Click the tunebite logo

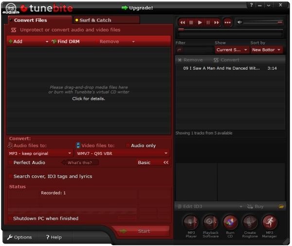tap(47, 8)
